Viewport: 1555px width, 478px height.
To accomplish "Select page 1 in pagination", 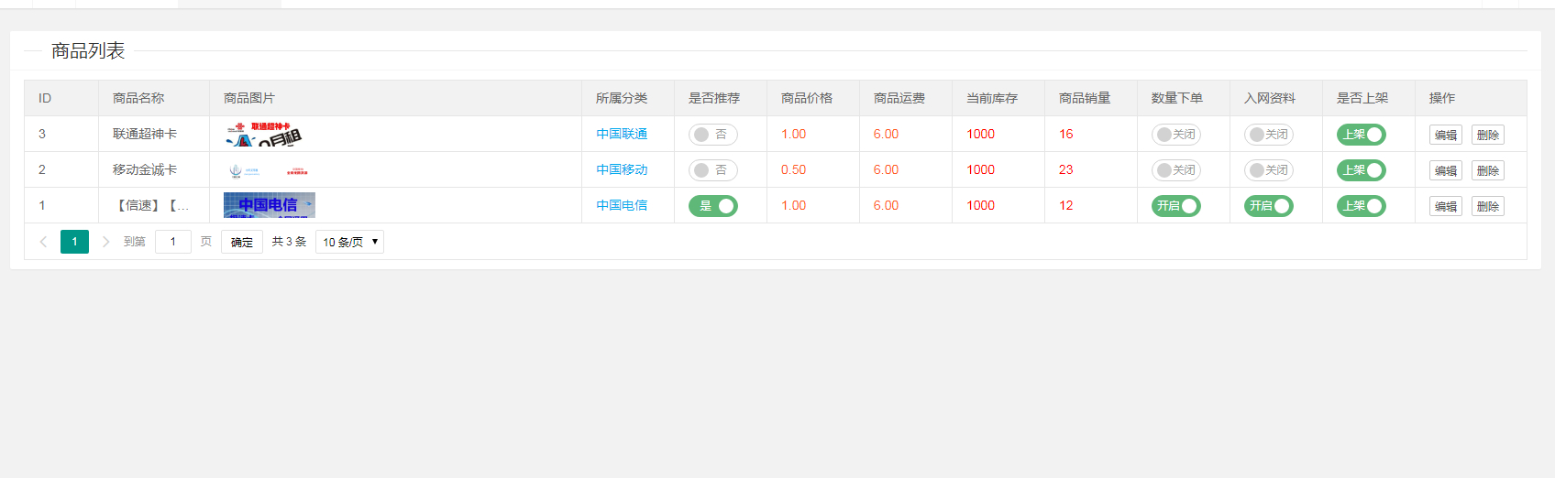I will (x=74, y=242).
